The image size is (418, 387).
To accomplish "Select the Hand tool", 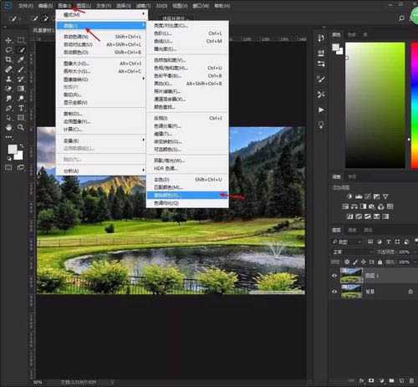I will [8, 127].
